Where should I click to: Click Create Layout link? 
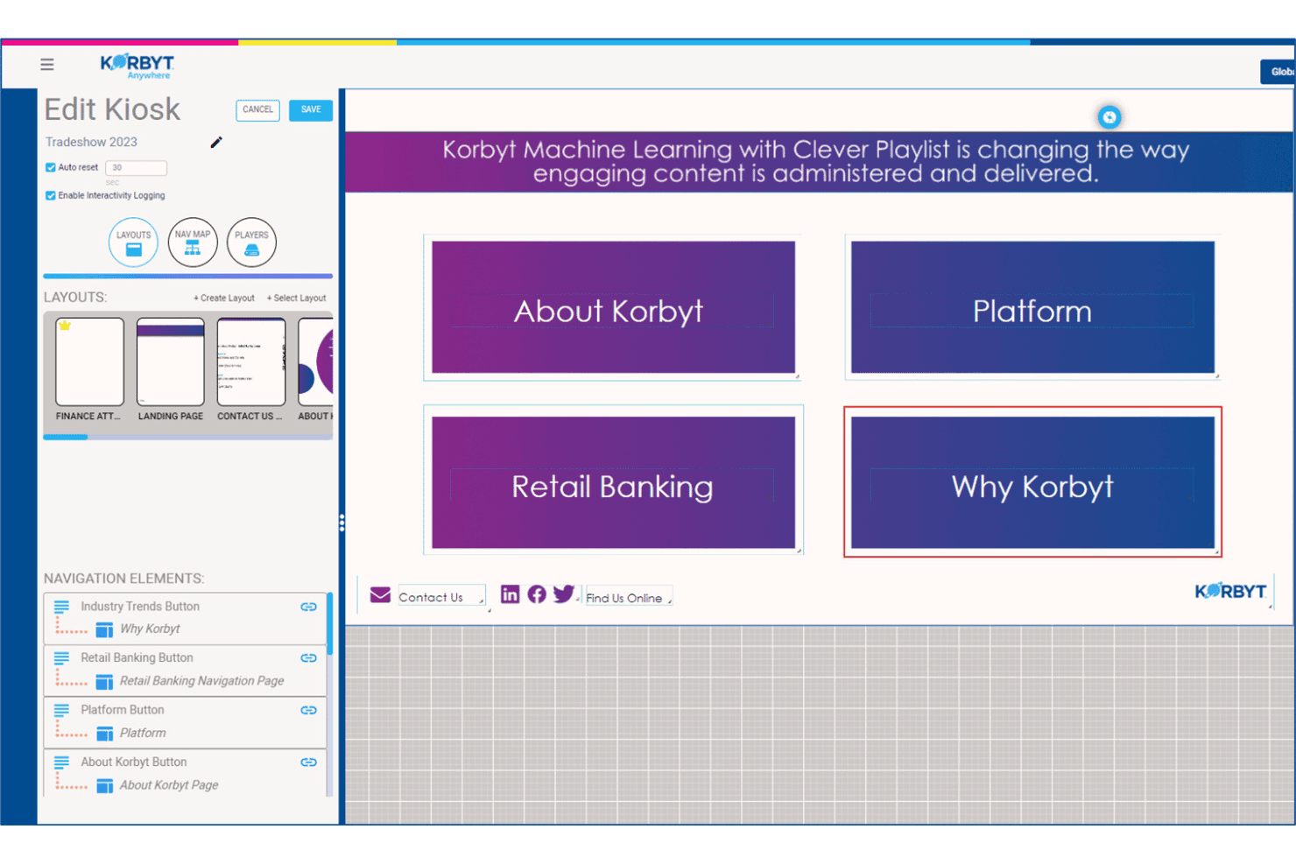(x=224, y=299)
